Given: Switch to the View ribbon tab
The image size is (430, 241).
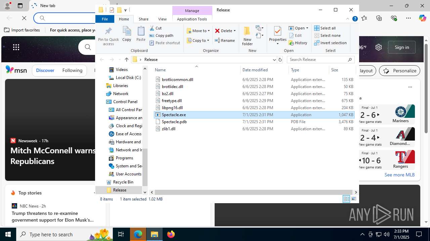Looking at the screenshot, I should point(162,19).
